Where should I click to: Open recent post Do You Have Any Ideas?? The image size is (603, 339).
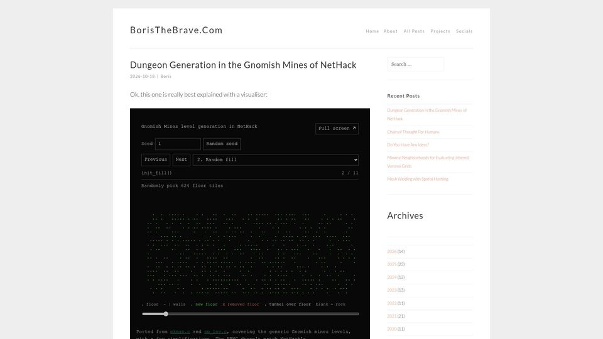point(408,145)
